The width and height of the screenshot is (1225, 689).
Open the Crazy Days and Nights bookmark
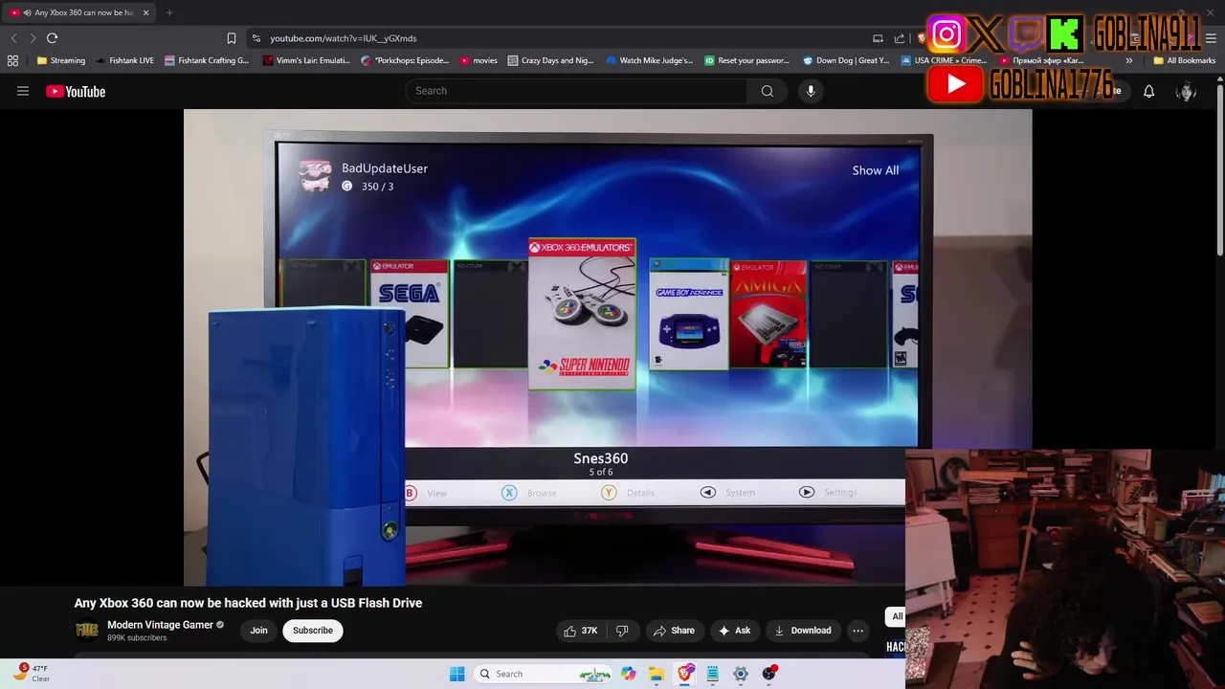[x=551, y=60]
